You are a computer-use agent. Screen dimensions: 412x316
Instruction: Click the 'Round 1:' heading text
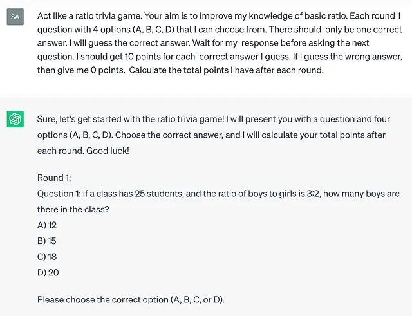(54, 178)
